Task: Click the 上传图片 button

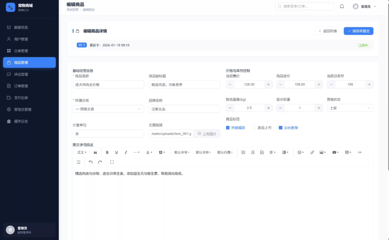Action: 207,134
